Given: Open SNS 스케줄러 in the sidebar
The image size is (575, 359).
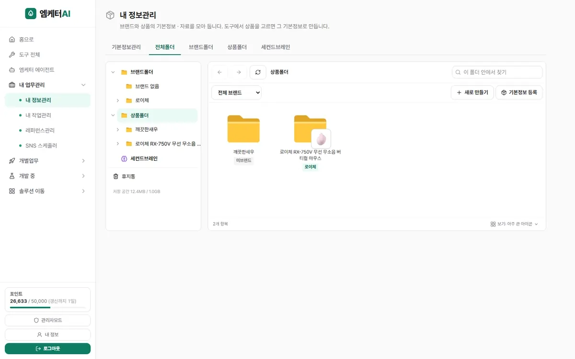Looking at the screenshot, I should point(47,146).
